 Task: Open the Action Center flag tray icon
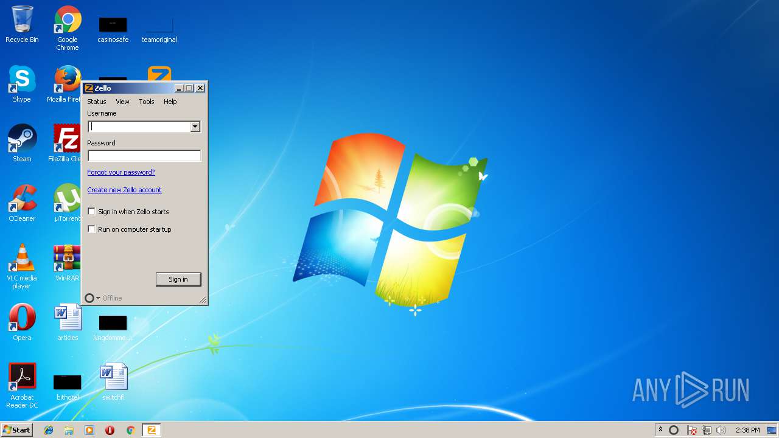point(692,430)
